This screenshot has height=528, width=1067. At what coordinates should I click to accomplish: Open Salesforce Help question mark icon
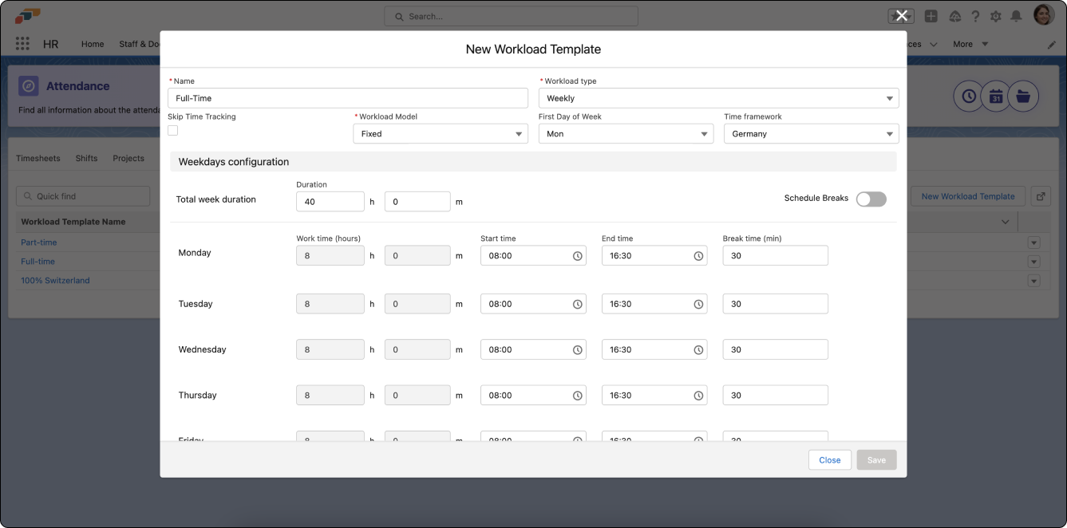click(x=974, y=15)
